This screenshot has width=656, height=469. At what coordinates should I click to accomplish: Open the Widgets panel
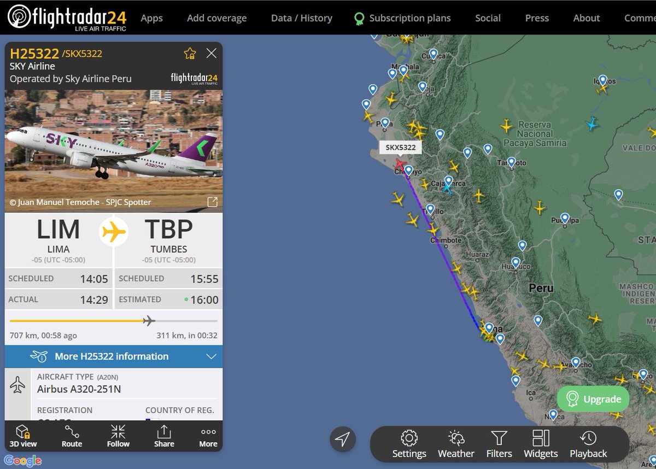[541, 444]
